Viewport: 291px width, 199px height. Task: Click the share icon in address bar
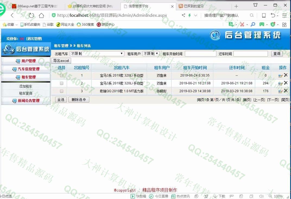click(183, 15)
